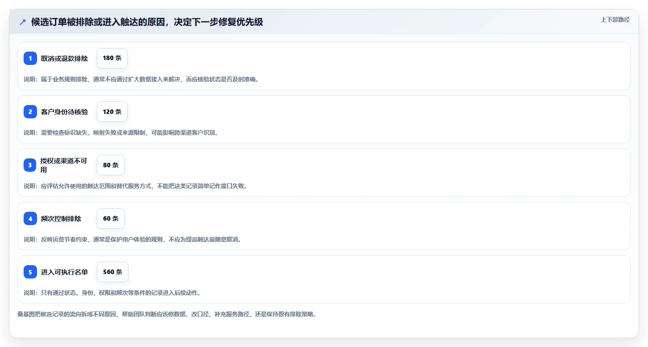Screen dimensions: 648x347
Task: Click the number 3 badge
Action: pos(30,165)
